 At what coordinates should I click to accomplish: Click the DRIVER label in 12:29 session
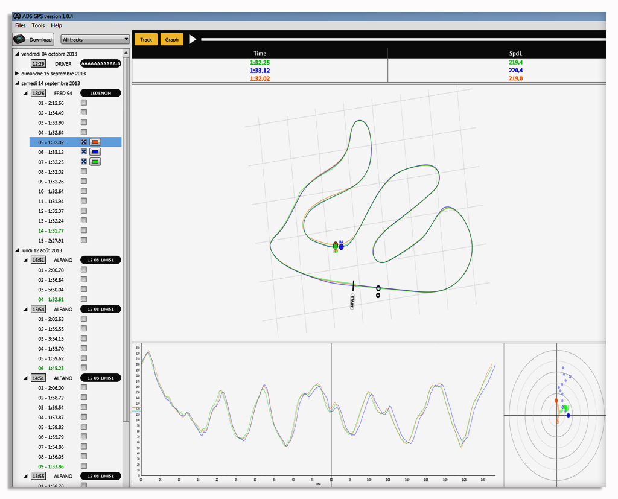pos(63,63)
